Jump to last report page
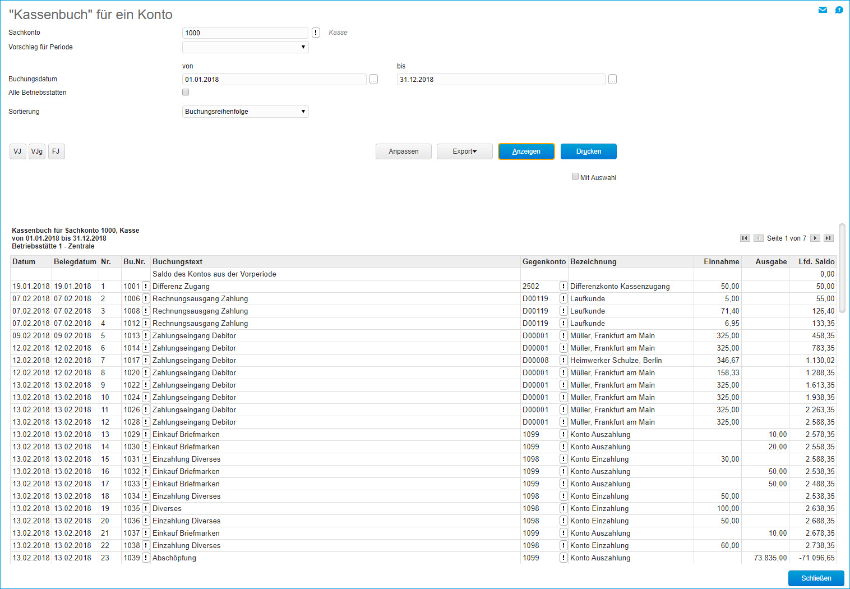 point(828,238)
